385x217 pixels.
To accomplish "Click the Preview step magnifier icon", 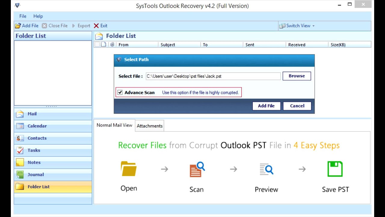I will pyautogui.click(x=266, y=169).
